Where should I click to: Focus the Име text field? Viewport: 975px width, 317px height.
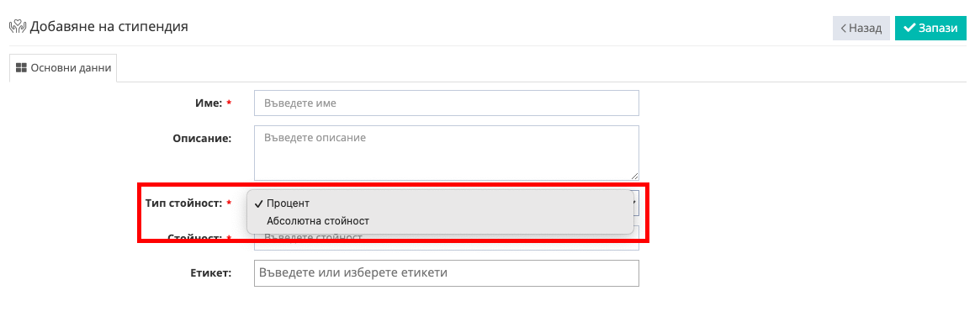(x=447, y=103)
